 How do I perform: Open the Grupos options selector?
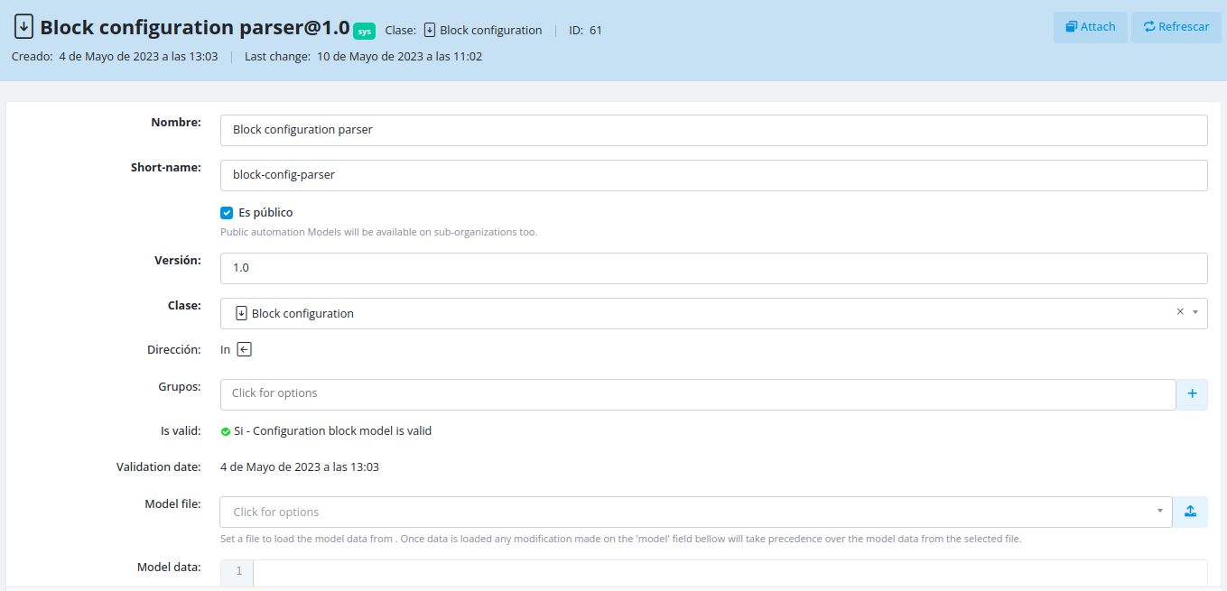pyautogui.click(x=697, y=394)
